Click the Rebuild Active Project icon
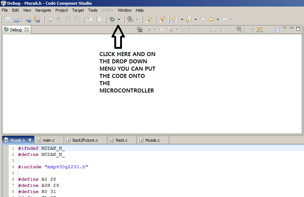The width and height of the screenshot is (304, 197). [x=37, y=19]
